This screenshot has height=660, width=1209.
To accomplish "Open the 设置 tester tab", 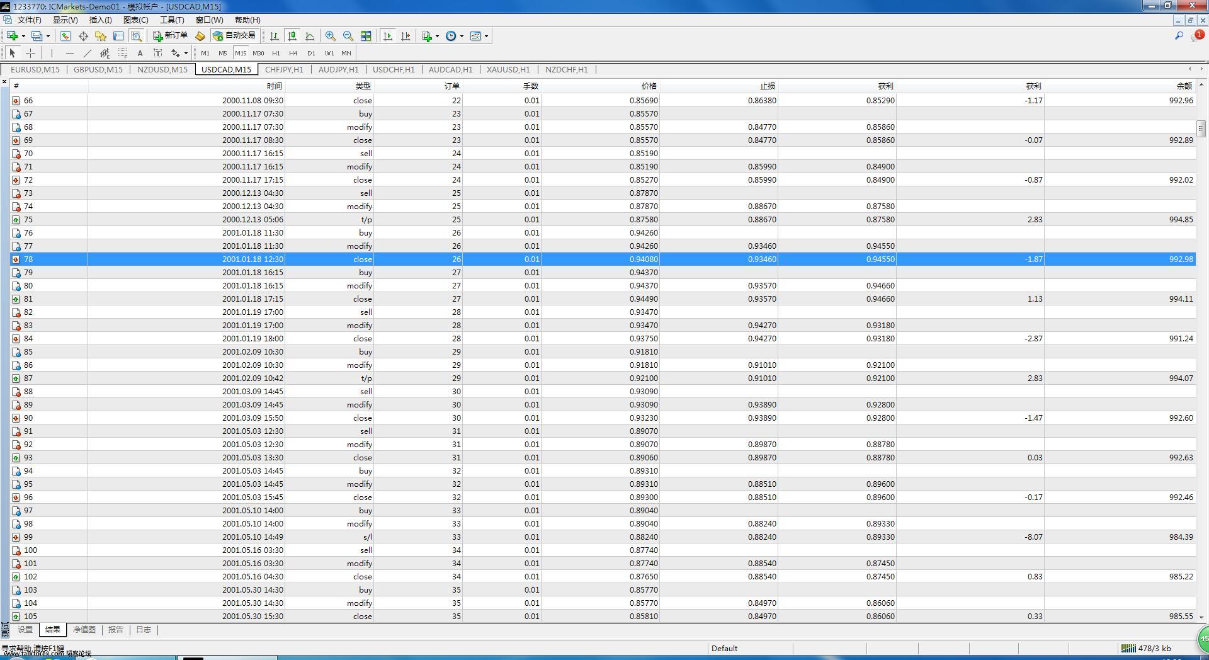I will point(25,629).
